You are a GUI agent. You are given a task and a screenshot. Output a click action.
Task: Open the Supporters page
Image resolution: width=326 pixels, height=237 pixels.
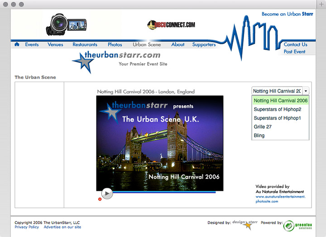204,44
